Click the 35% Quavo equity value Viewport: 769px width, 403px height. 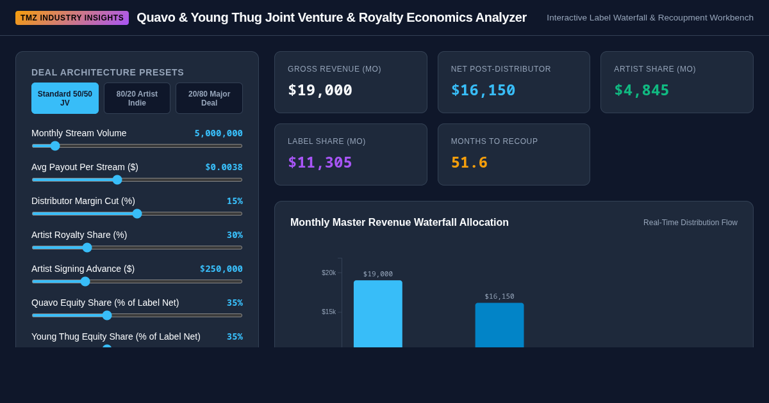tap(235, 303)
